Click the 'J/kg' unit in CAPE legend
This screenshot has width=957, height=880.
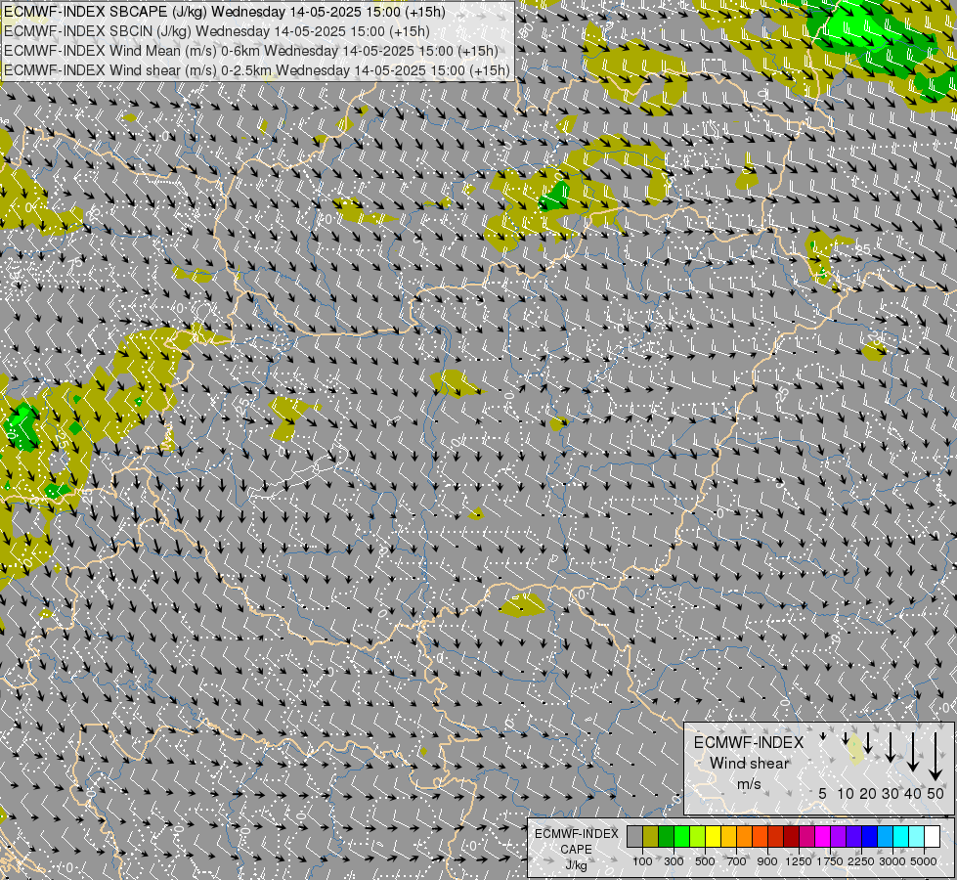pyautogui.click(x=576, y=865)
